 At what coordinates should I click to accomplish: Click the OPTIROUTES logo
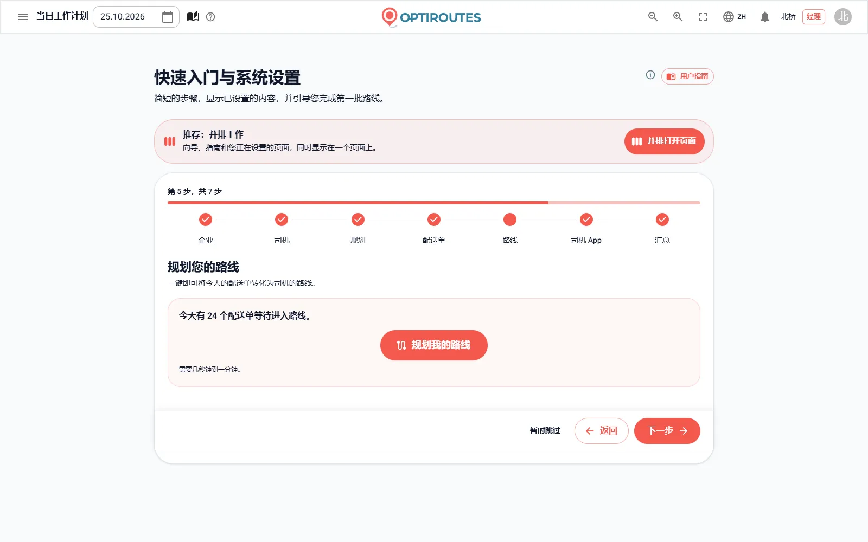pyautogui.click(x=431, y=17)
